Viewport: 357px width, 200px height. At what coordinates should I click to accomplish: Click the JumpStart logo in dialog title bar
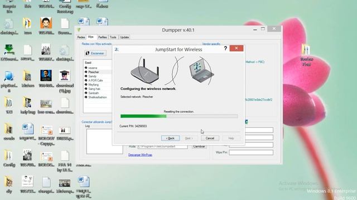click(117, 49)
